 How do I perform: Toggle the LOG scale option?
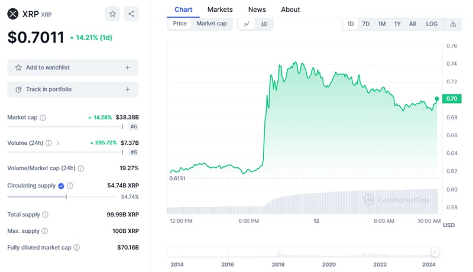(432, 24)
